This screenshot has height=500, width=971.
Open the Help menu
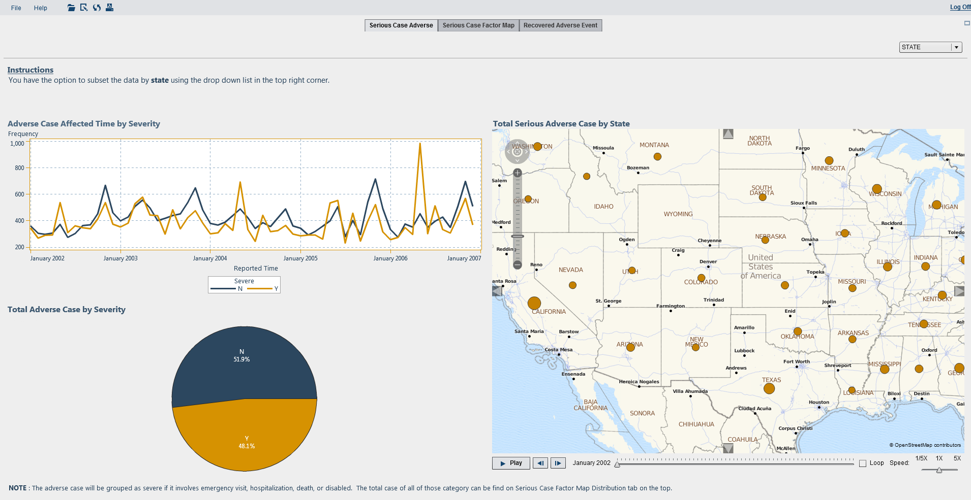(41, 8)
